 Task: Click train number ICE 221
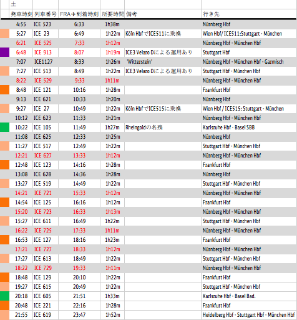click(x=42, y=306)
